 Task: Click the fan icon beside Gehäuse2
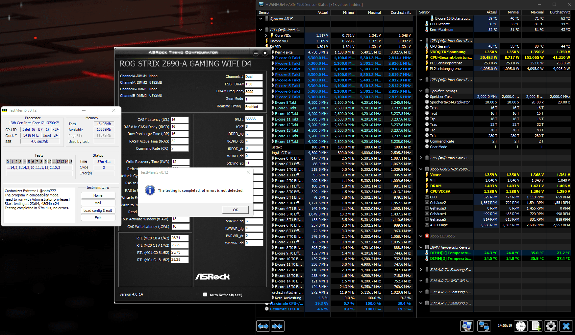point(427,203)
